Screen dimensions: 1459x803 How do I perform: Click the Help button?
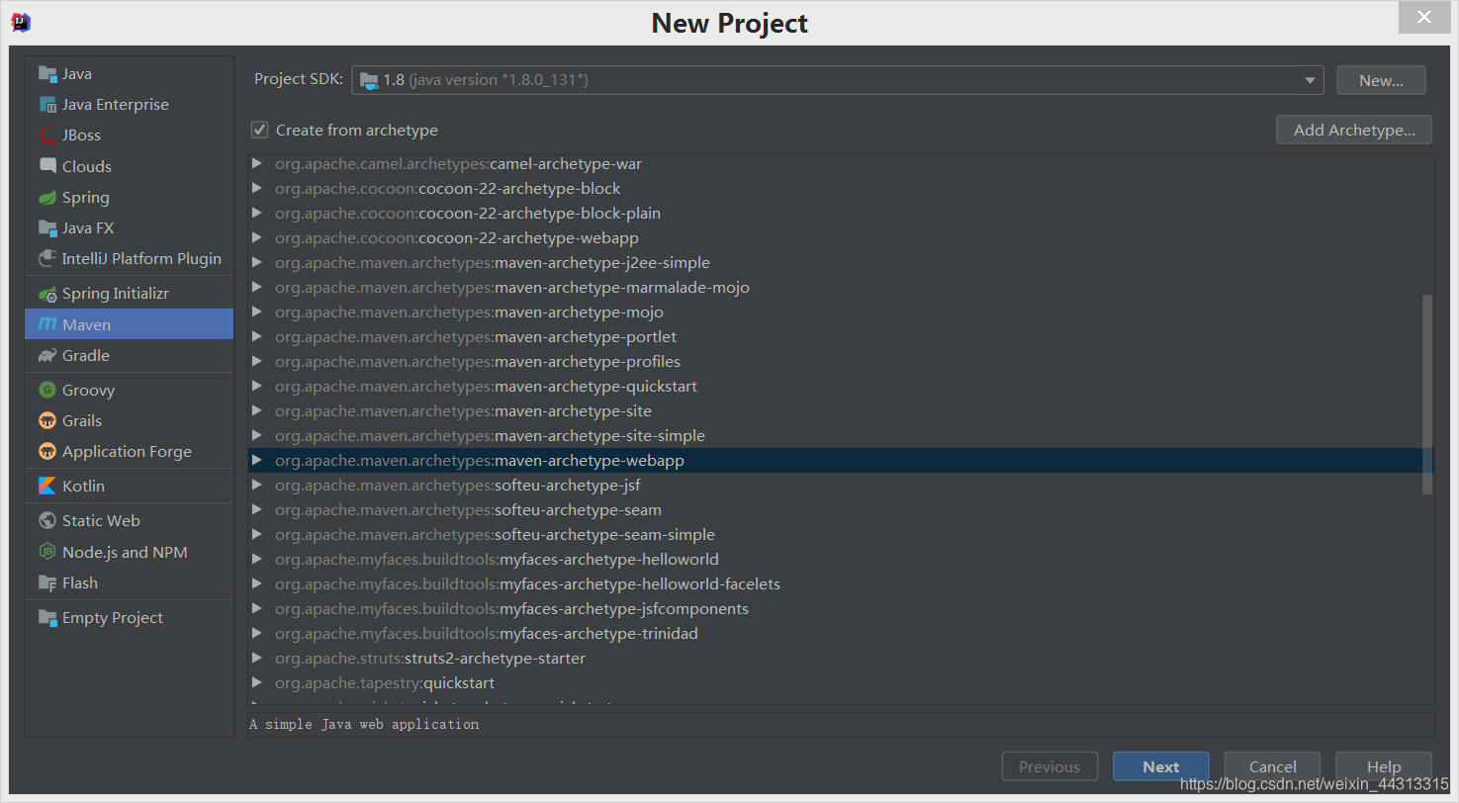(x=1383, y=766)
